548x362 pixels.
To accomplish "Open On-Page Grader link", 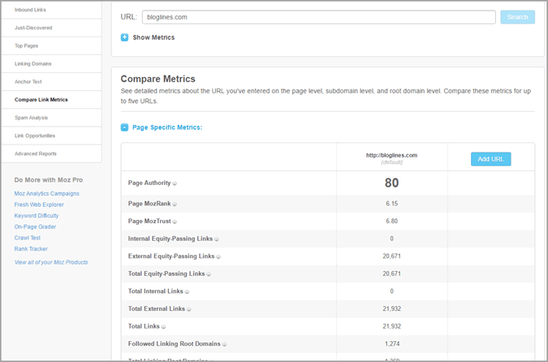I will tap(35, 226).
